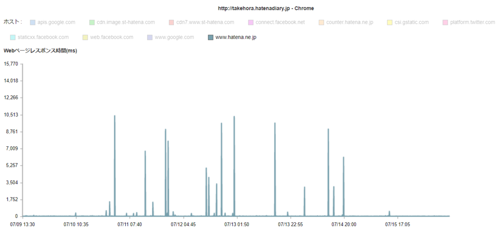The height and width of the screenshot is (231, 499).
Task: Show the apis.google.com host series
Action: coord(57,22)
